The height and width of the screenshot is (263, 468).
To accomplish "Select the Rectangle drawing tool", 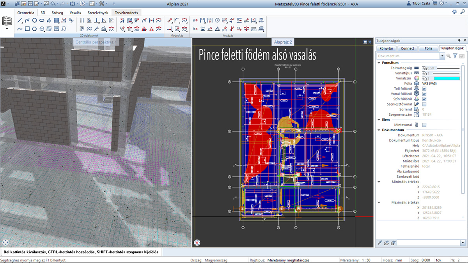I will (x=27, y=28).
